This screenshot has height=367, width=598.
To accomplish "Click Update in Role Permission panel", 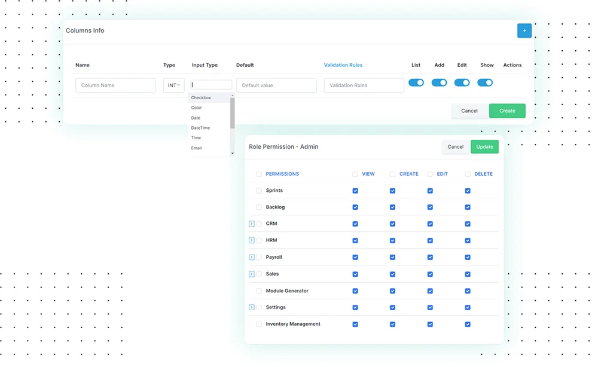I will click(484, 146).
